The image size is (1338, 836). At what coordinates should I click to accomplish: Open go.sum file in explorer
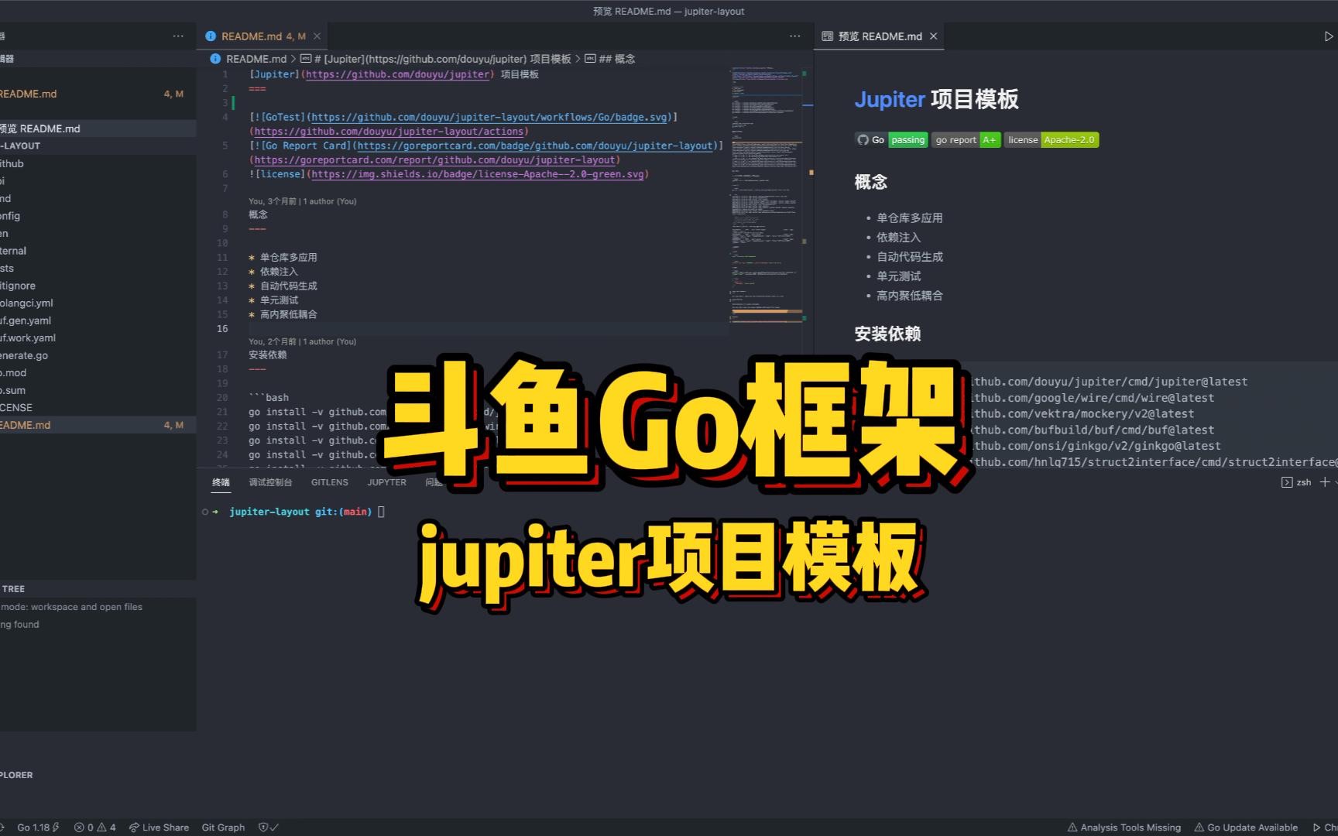pyautogui.click(x=98, y=390)
